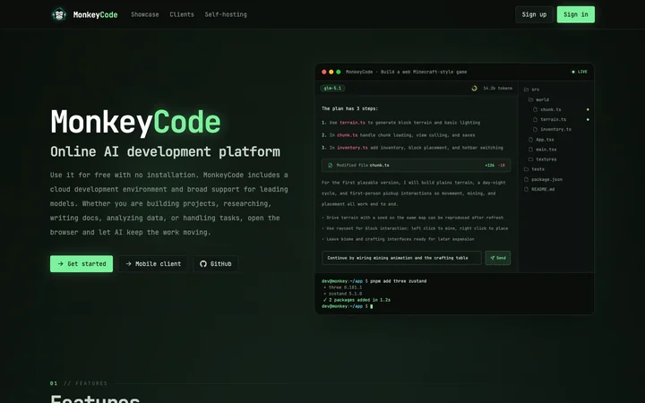Open the Mobile client link
Screen dimensions: 645x403
coord(153,263)
